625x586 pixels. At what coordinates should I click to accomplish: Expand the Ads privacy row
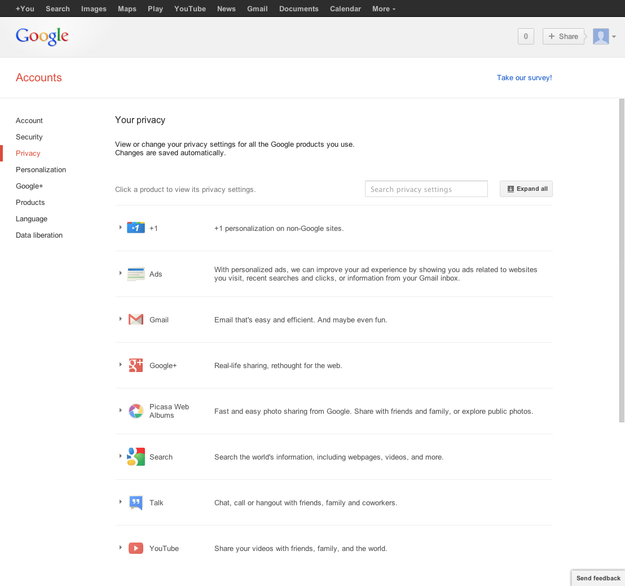pos(120,273)
